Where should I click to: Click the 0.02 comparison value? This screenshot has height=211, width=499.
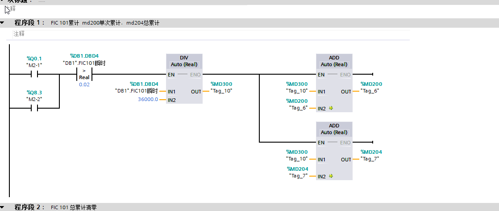click(x=84, y=84)
